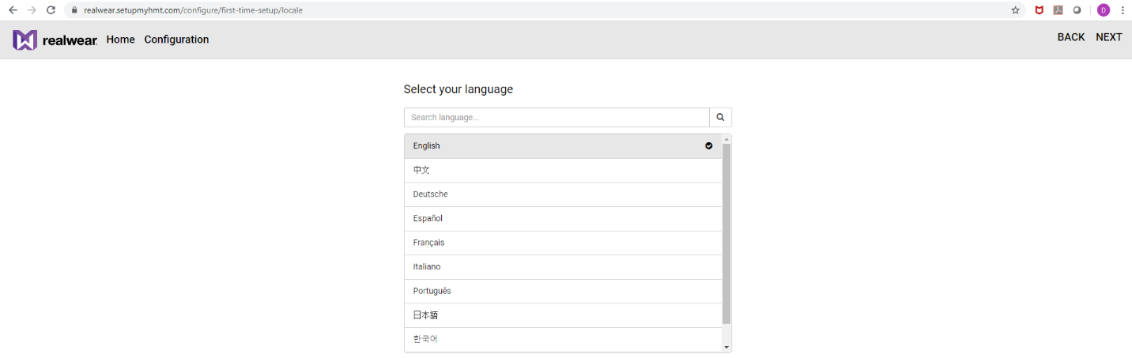1132x358 pixels.
Task: Open the Configuration menu item
Action: click(176, 40)
